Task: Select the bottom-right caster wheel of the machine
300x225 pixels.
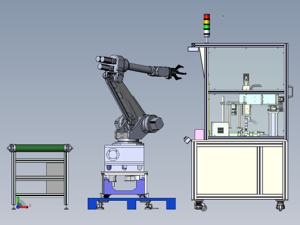Action: (x=280, y=206)
